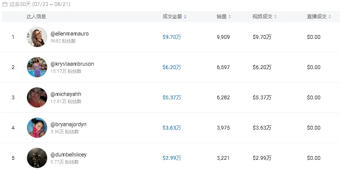Click the 达人信息 column header
340x171 pixels.
(x=36, y=17)
